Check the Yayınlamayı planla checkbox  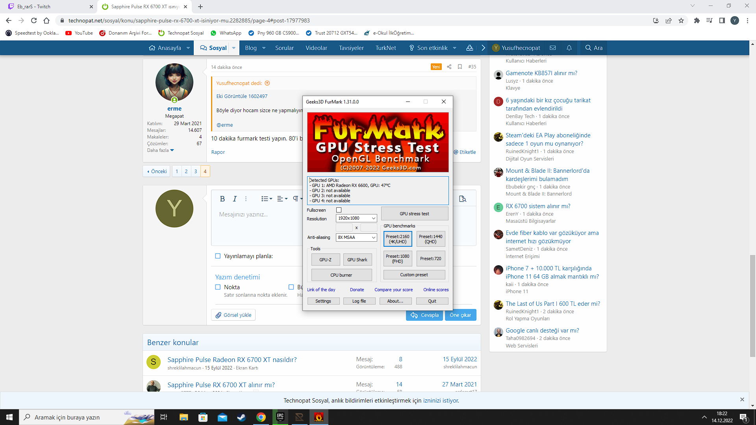[218, 256]
